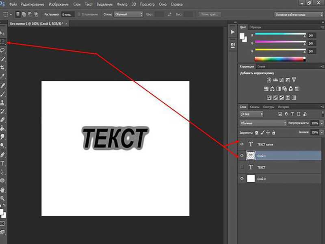
Task: Select the Rectangular Marquee tool in the toolbox
Action: pos(2,42)
